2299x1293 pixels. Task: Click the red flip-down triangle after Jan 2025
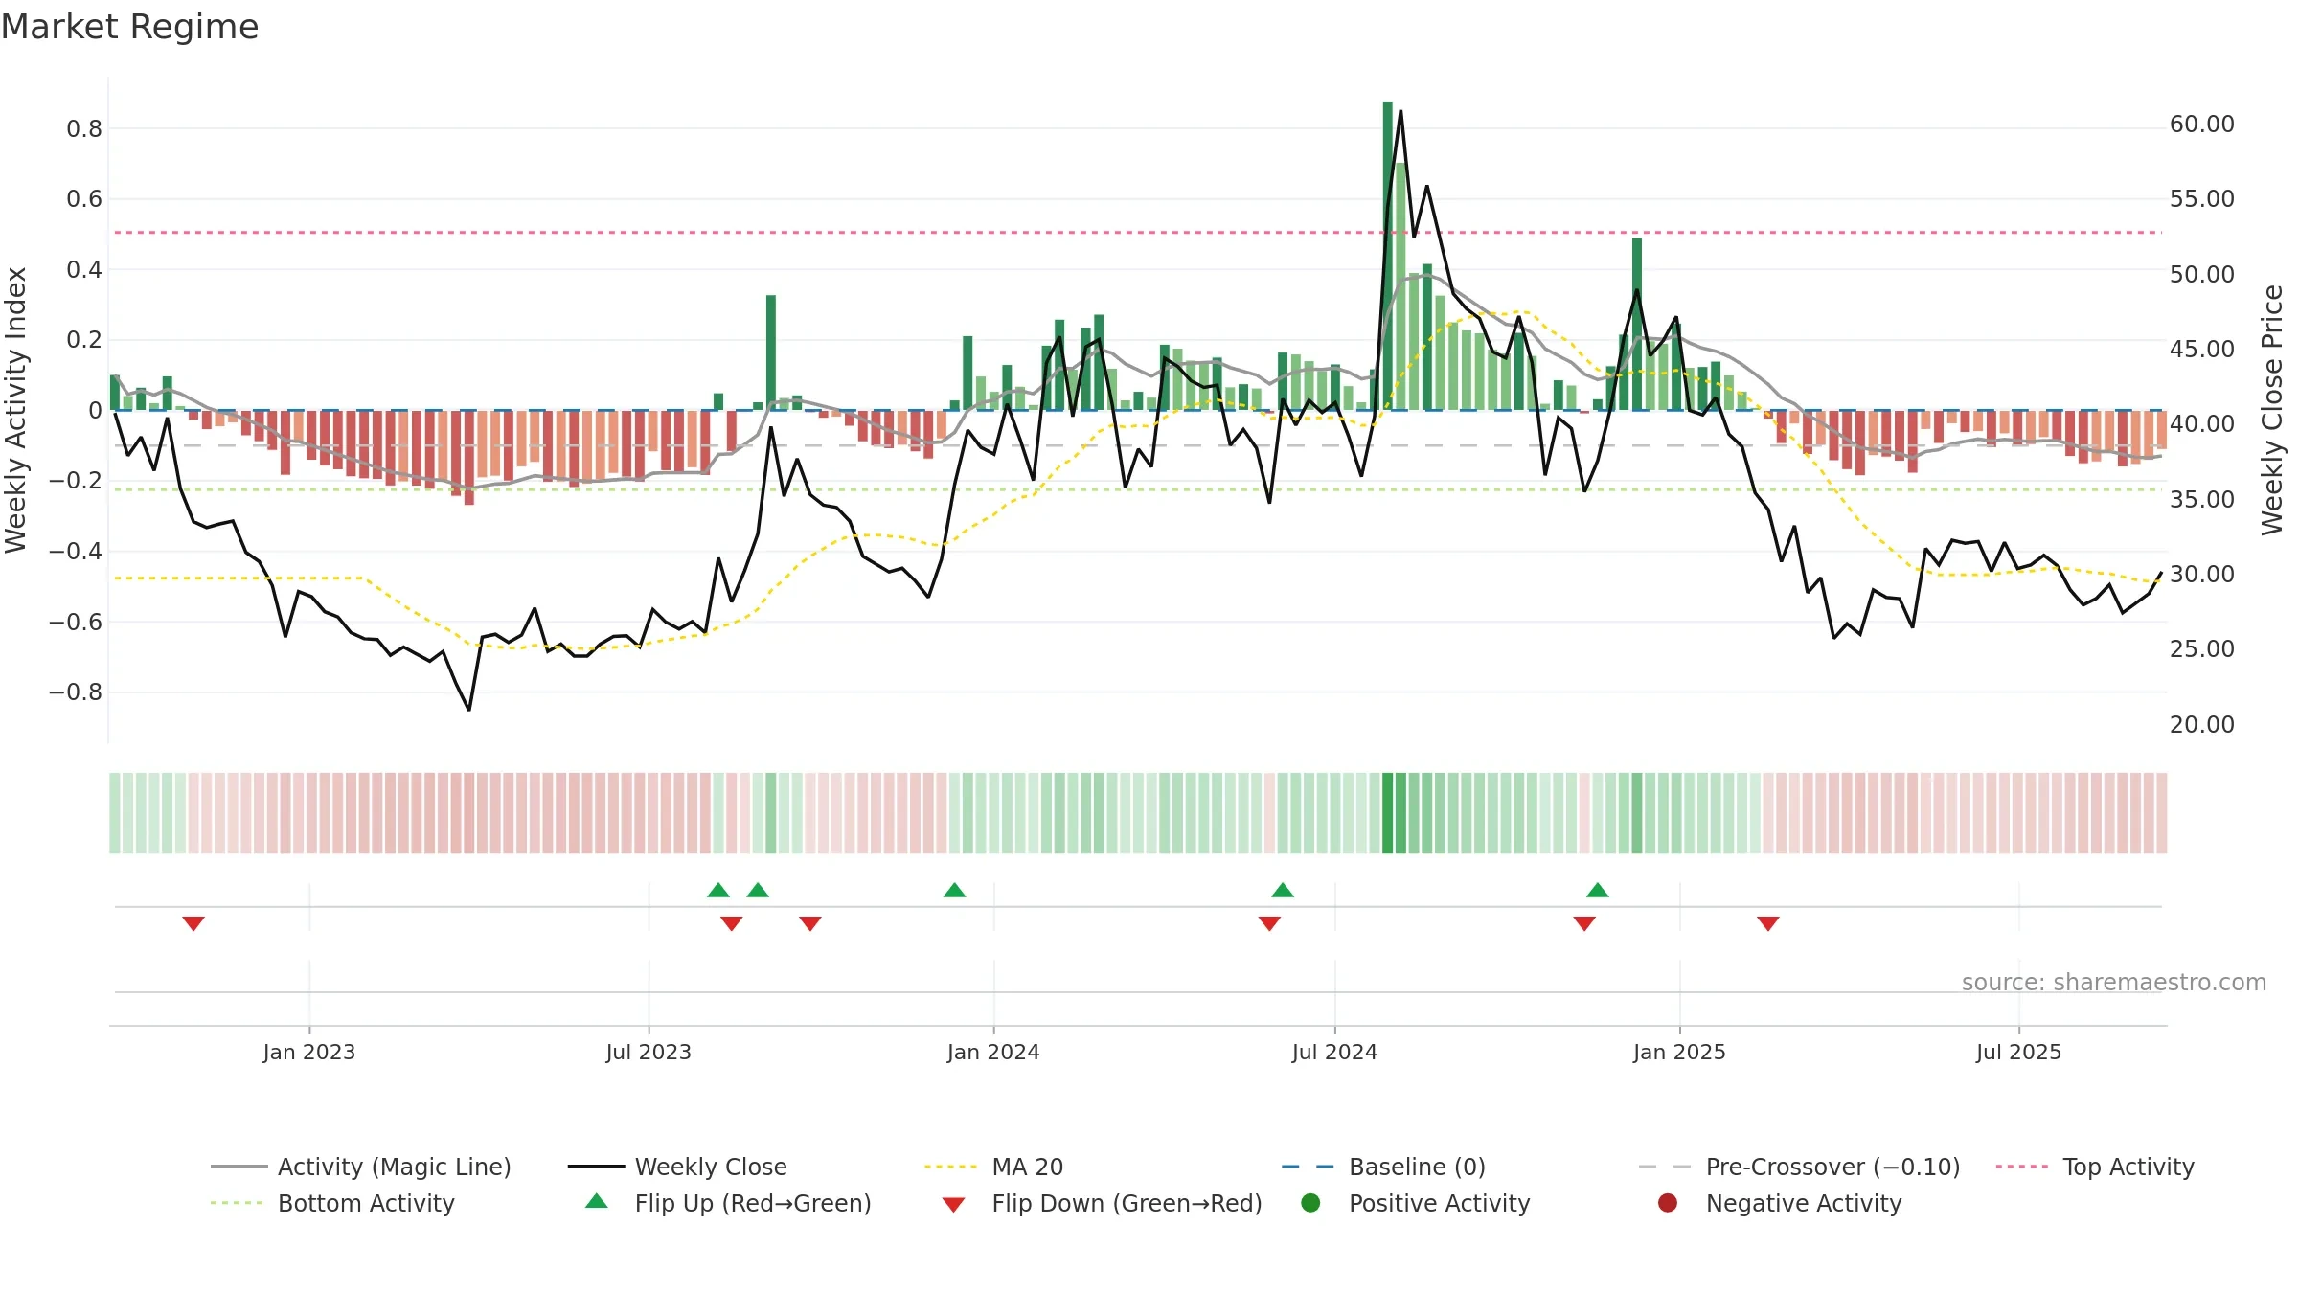[1768, 923]
